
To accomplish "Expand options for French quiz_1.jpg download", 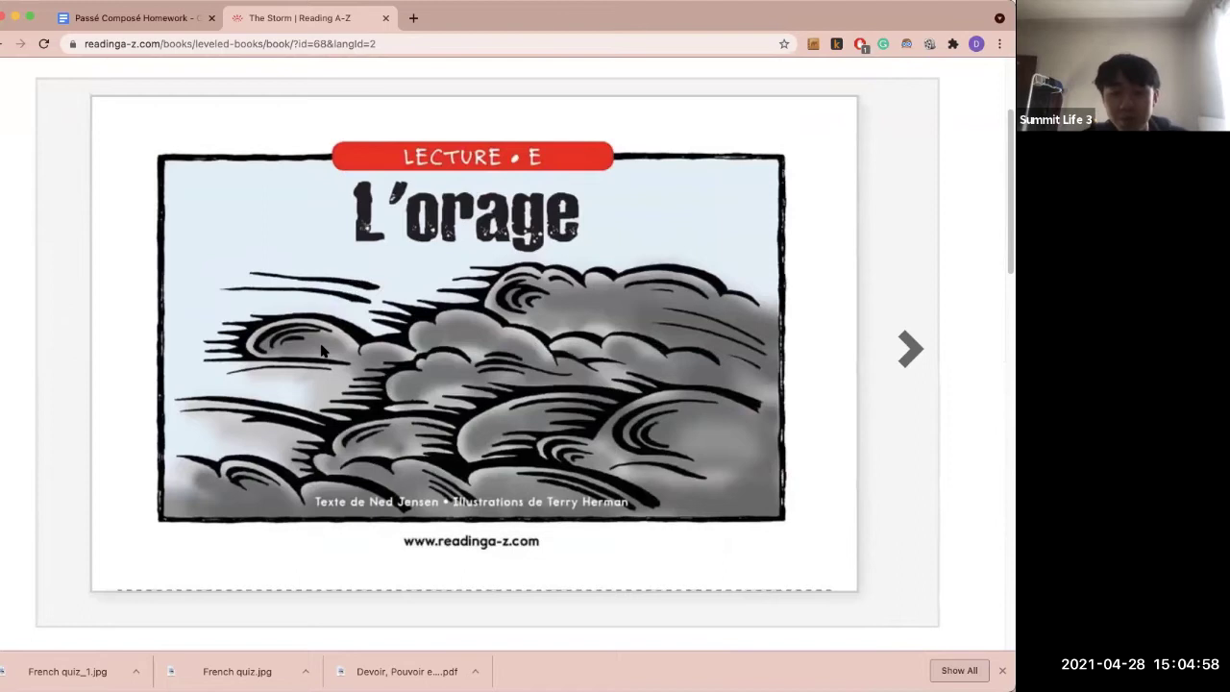I will pyautogui.click(x=135, y=672).
